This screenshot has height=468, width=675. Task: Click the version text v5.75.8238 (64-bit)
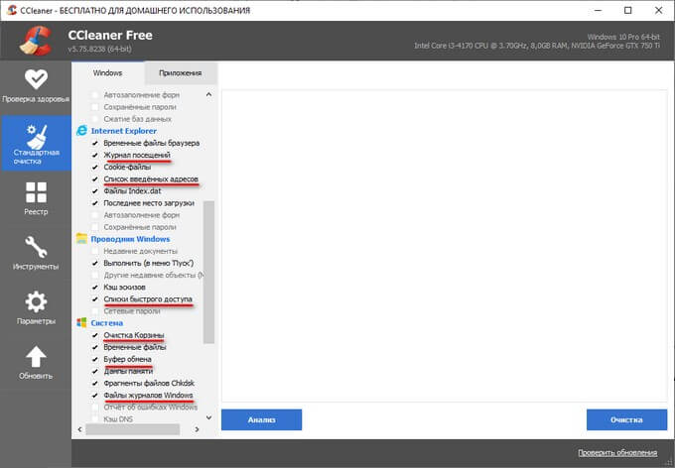click(x=99, y=49)
